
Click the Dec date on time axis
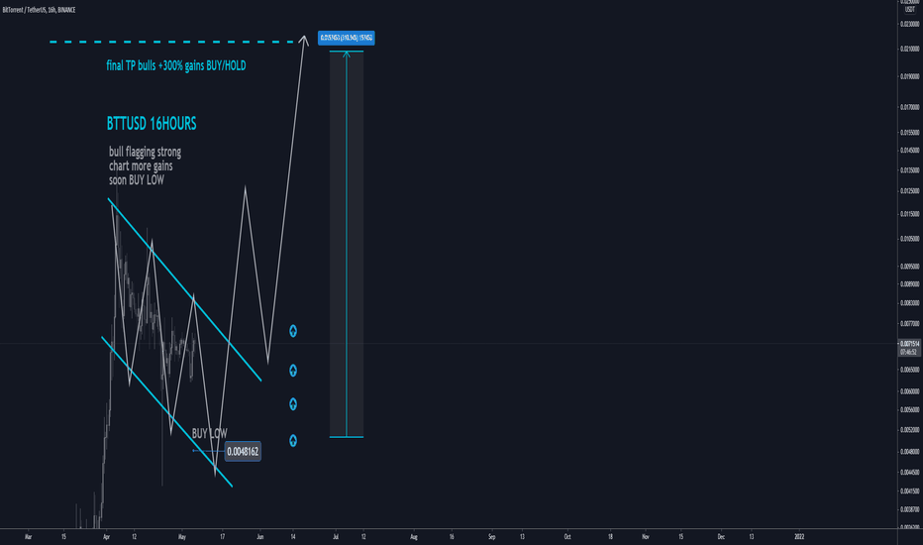(x=721, y=537)
